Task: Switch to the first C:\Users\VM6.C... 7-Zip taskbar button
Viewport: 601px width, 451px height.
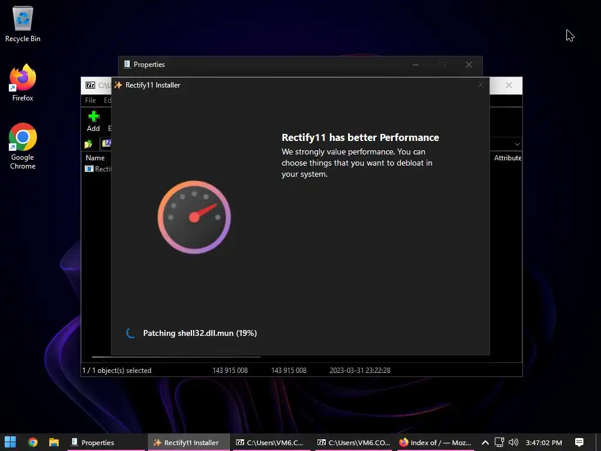Action: click(x=271, y=442)
